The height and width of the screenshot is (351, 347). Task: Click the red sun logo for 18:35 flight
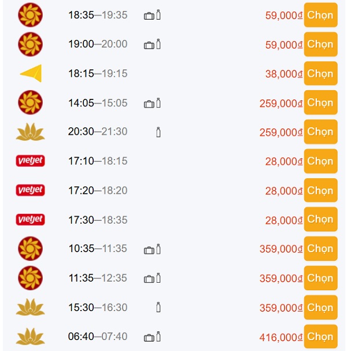point(30,15)
